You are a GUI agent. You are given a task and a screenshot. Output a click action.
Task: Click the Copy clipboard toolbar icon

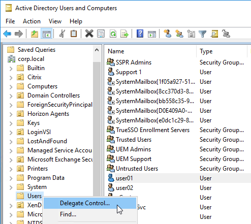[74, 34]
